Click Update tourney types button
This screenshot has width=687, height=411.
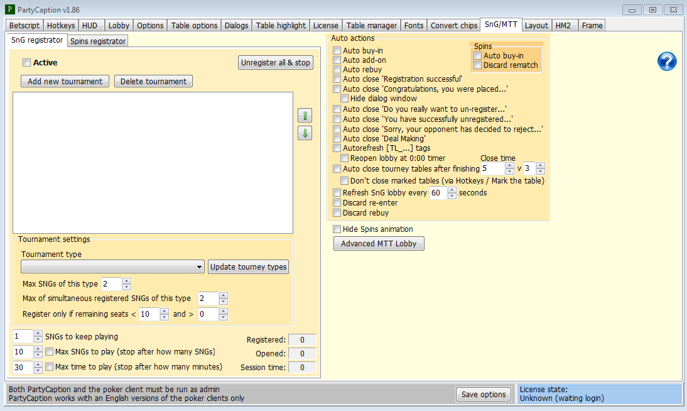click(x=249, y=266)
